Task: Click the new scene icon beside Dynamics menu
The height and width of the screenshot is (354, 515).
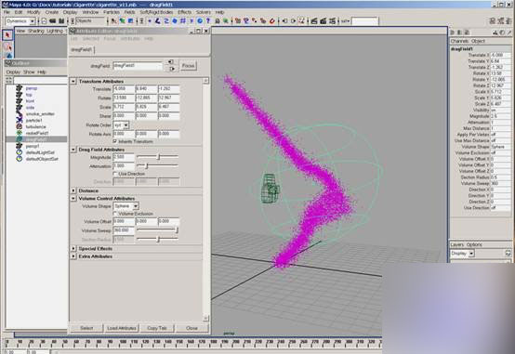Action: click(44, 21)
